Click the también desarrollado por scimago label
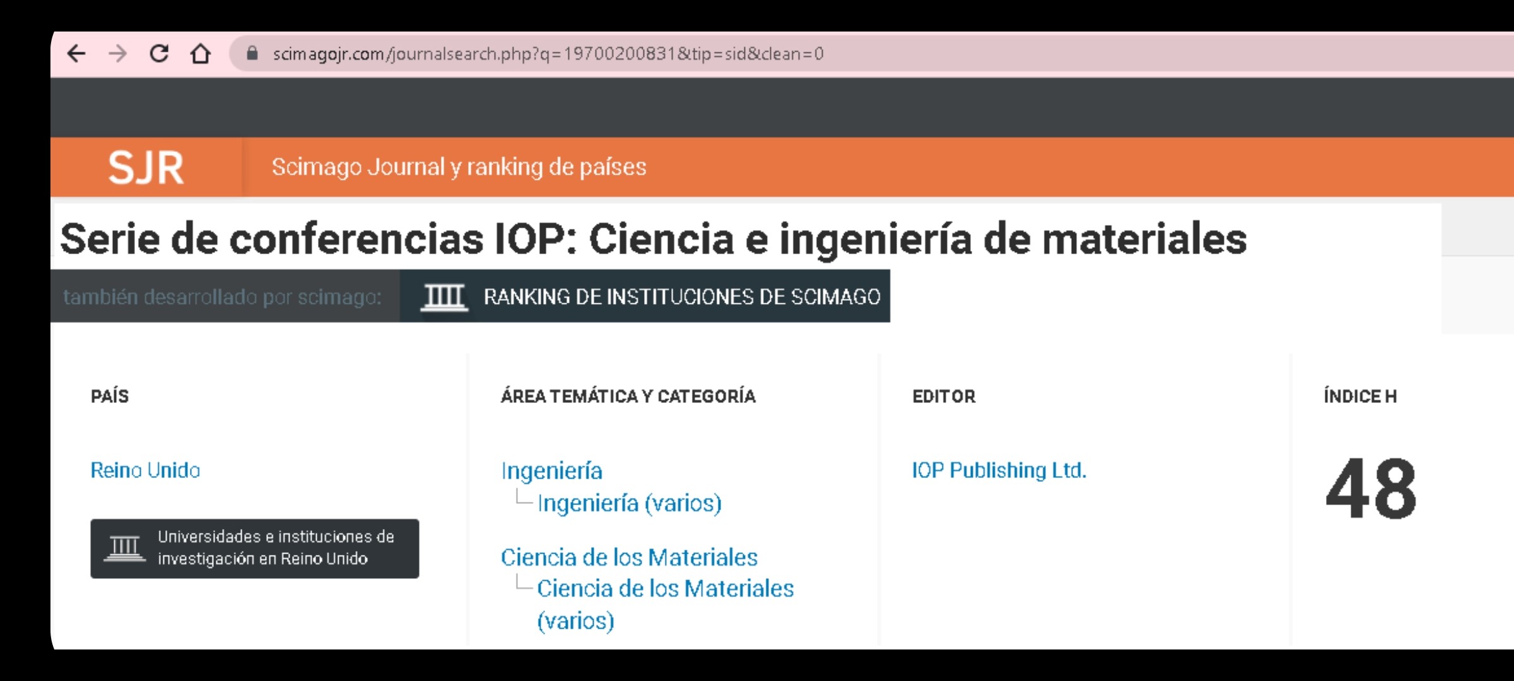 click(x=222, y=297)
